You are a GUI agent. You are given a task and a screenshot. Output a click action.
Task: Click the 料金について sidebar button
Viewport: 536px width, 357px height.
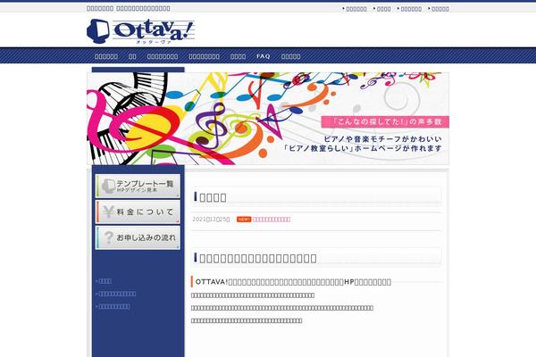(138, 212)
